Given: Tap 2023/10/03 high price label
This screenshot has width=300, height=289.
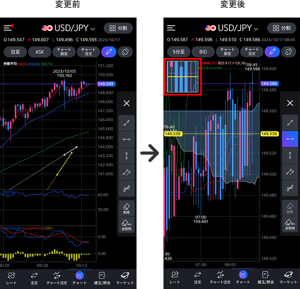Looking at the screenshot, I should [64, 73].
